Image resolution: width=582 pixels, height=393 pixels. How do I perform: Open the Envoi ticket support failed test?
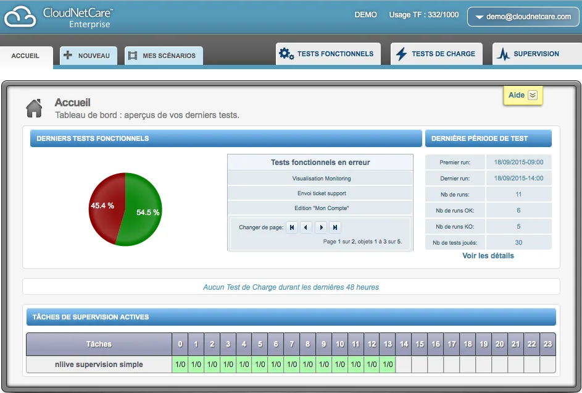(x=322, y=193)
